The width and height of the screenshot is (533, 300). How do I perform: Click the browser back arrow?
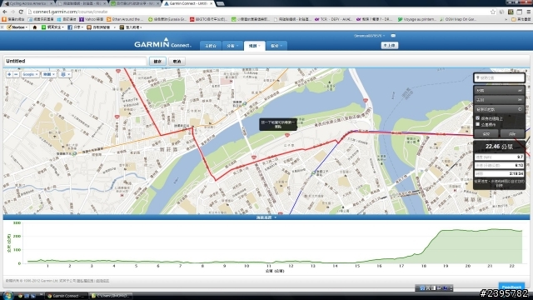[5, 12]
